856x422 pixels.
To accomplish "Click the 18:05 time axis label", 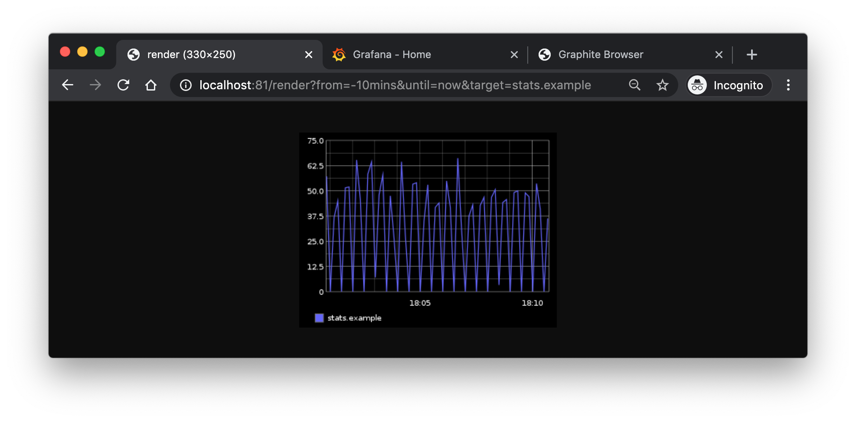I will click(x=420, y=303).
